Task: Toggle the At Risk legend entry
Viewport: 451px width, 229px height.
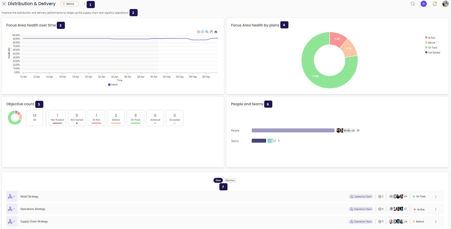Action: click(430, 38)
